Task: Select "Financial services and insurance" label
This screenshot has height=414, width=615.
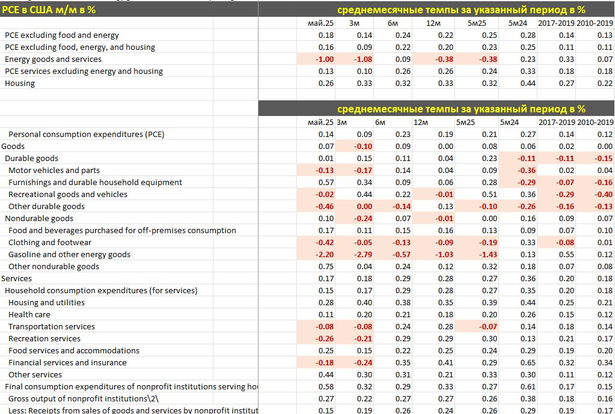Action: (67, 363)
